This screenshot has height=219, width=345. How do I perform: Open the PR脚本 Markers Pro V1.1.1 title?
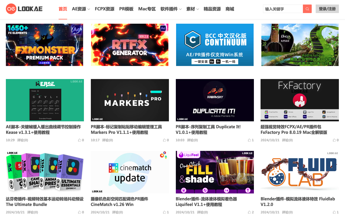click(126, 130)
